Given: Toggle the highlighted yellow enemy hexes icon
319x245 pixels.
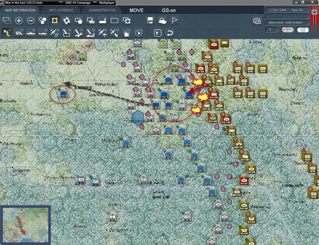Looking at the screenshot, I should pyautogui.click(x=55, y=21).
